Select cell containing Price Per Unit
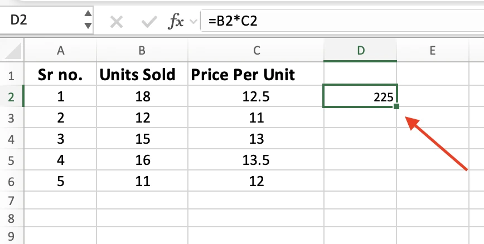Screen dimensions: 484x244 pos(256,75)
